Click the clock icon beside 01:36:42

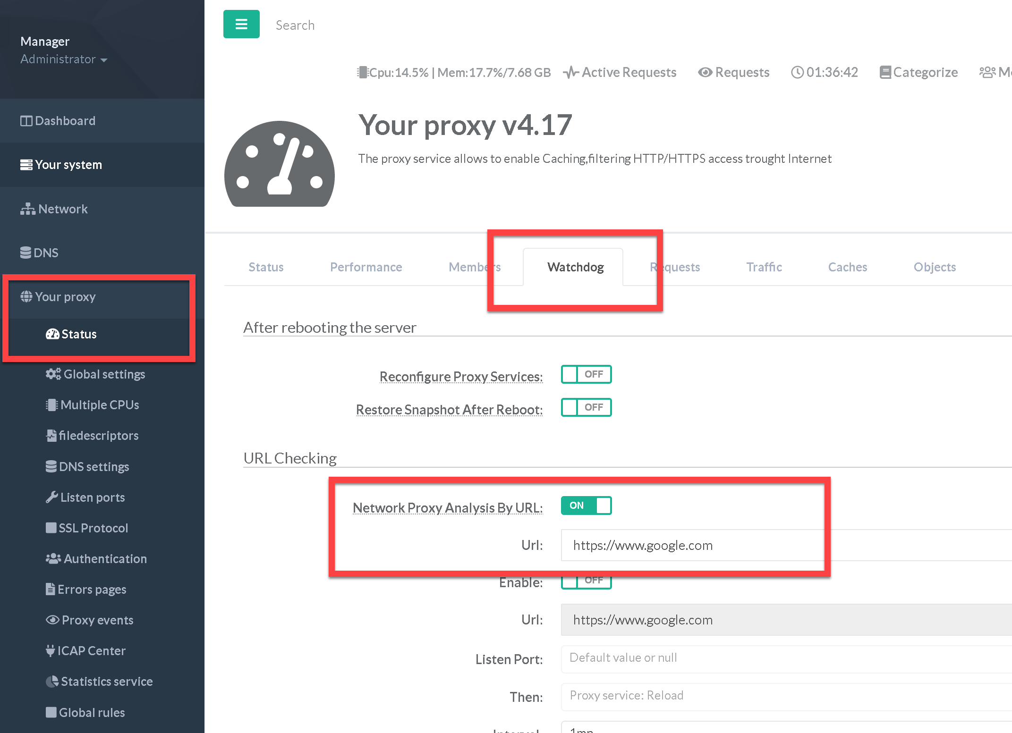click(x=797, y=72)
